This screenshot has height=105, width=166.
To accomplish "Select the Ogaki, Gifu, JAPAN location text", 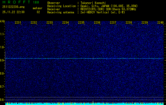I will point(109,6).
